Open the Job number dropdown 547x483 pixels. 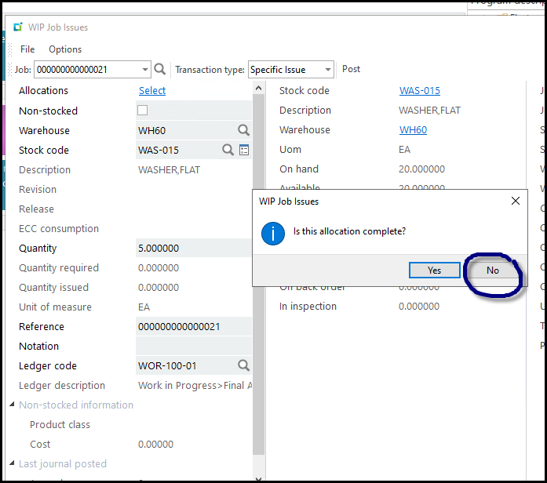(x=145, y=70)
